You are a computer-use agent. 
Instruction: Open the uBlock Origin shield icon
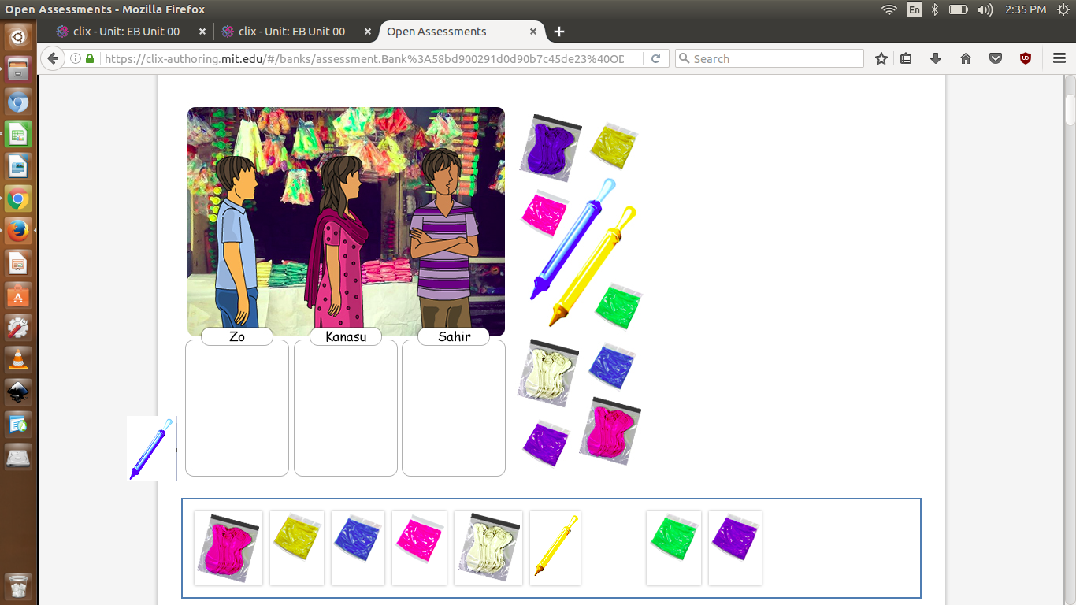1026,58
